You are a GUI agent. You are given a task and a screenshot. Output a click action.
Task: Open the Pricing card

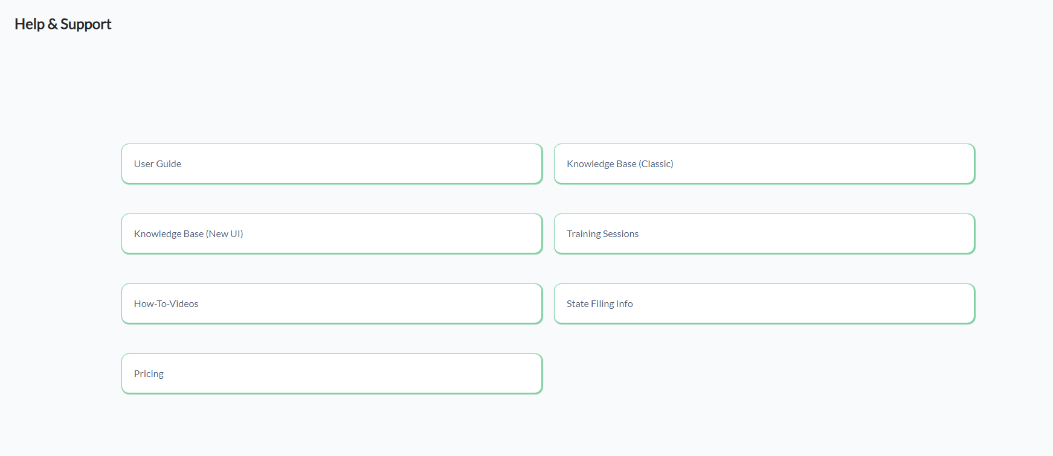[332, 373]
